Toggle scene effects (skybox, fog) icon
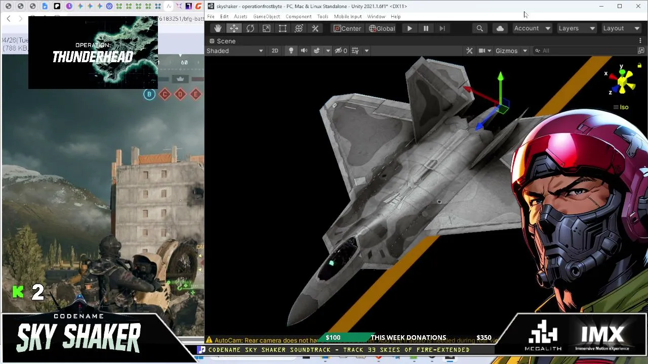 point(317,51)
